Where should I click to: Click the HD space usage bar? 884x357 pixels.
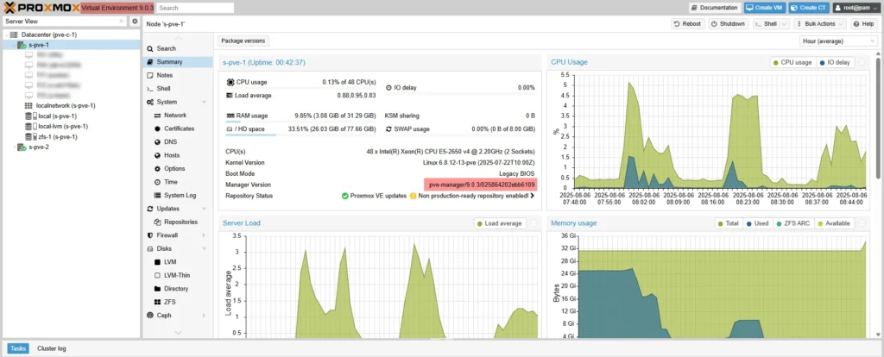coord(250,135)
